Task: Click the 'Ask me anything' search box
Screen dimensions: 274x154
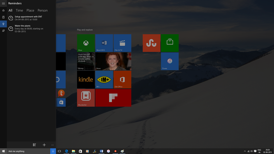Action: pos(28,151)
